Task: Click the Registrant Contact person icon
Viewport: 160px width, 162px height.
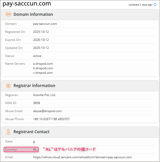Action: tap(8, 132)
